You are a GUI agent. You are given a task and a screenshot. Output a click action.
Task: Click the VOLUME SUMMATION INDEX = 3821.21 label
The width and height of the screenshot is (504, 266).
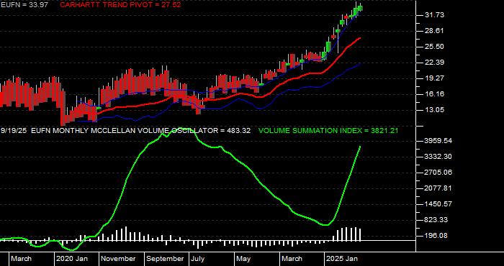point(328,131)
